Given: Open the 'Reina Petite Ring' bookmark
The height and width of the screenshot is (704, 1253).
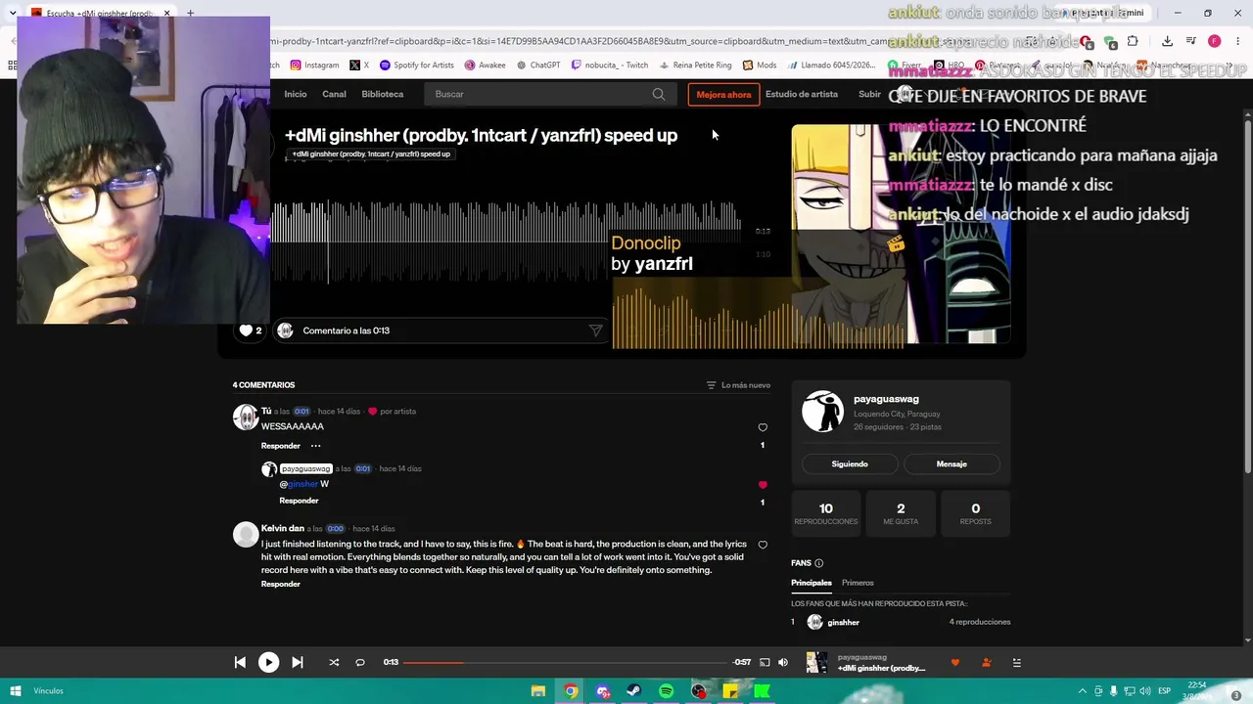Looking at the screenshot, I should 695,66.
